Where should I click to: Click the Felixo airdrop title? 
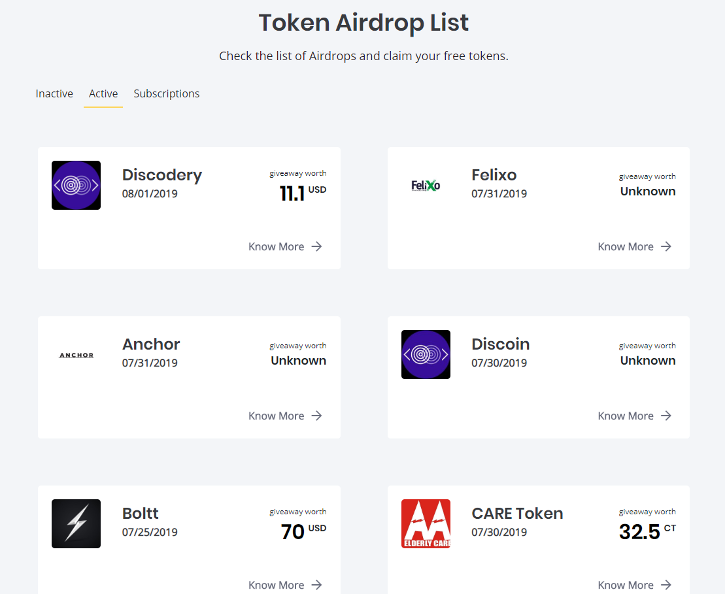[494, 174]
